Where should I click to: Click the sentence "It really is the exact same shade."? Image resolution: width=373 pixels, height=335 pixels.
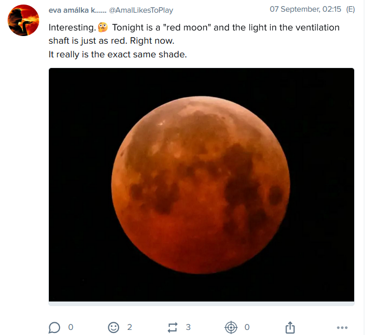pos(118,54)
